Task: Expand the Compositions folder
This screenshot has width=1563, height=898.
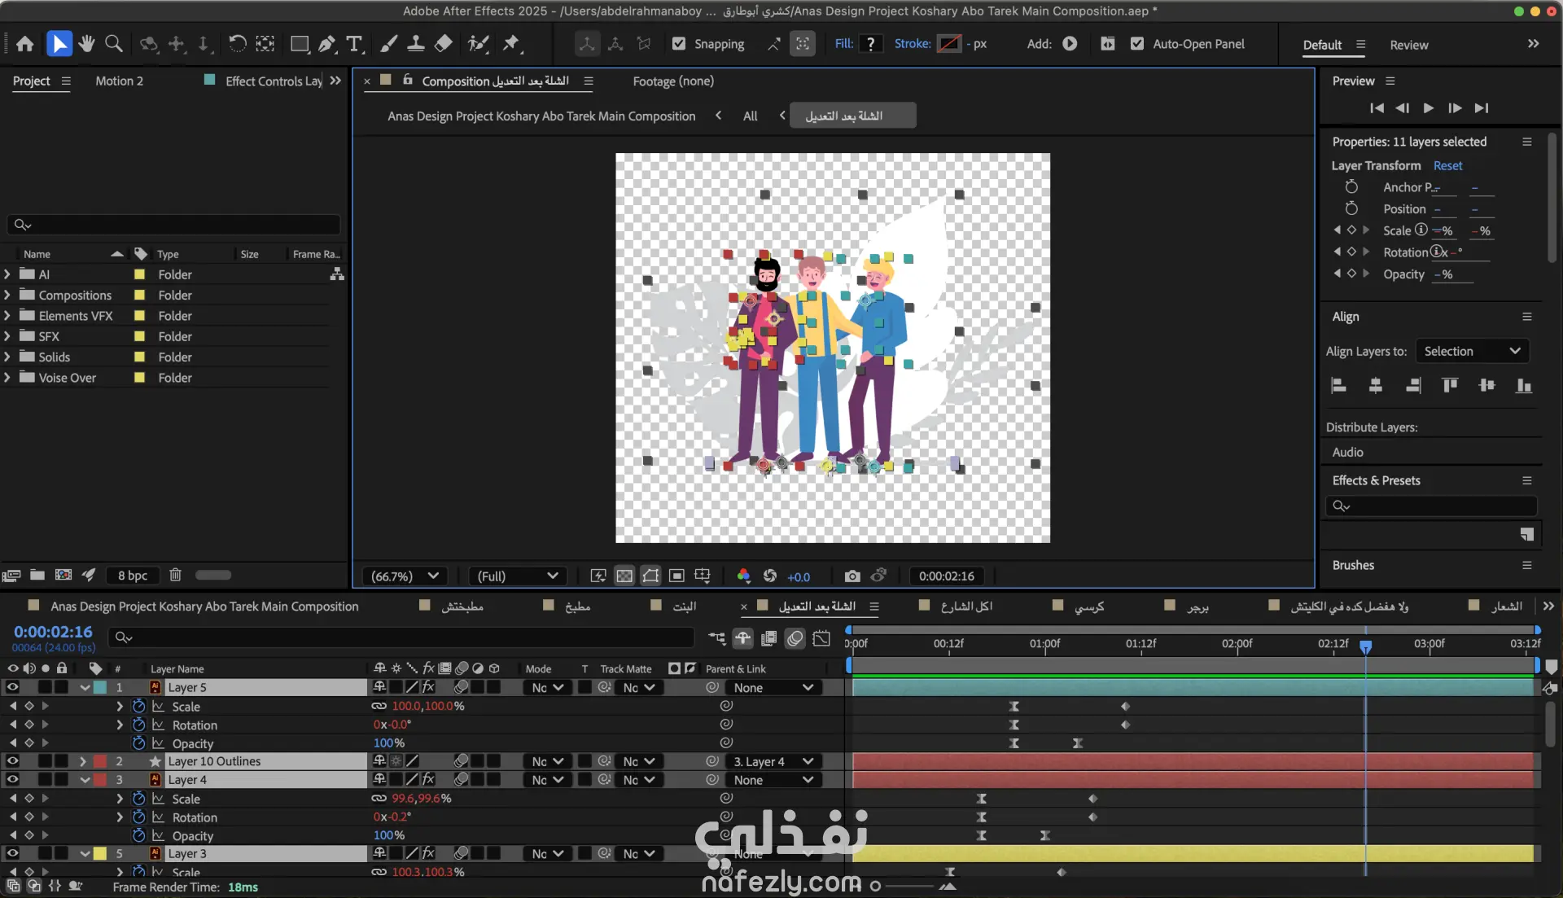Action: point(7,296)
